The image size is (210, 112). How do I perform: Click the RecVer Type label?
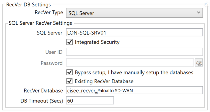click(49, 13)
